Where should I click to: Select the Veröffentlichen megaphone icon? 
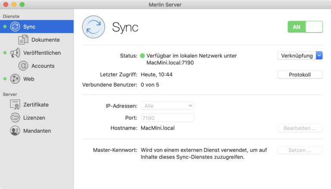pos(15,53)
